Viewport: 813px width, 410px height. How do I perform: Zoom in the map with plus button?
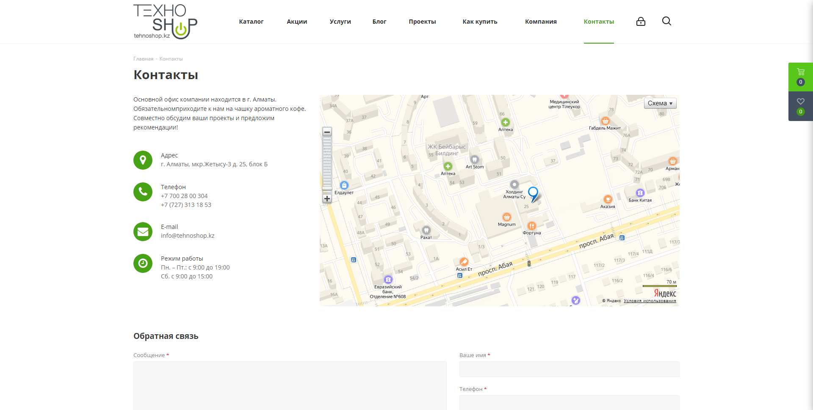coord(327,198)
